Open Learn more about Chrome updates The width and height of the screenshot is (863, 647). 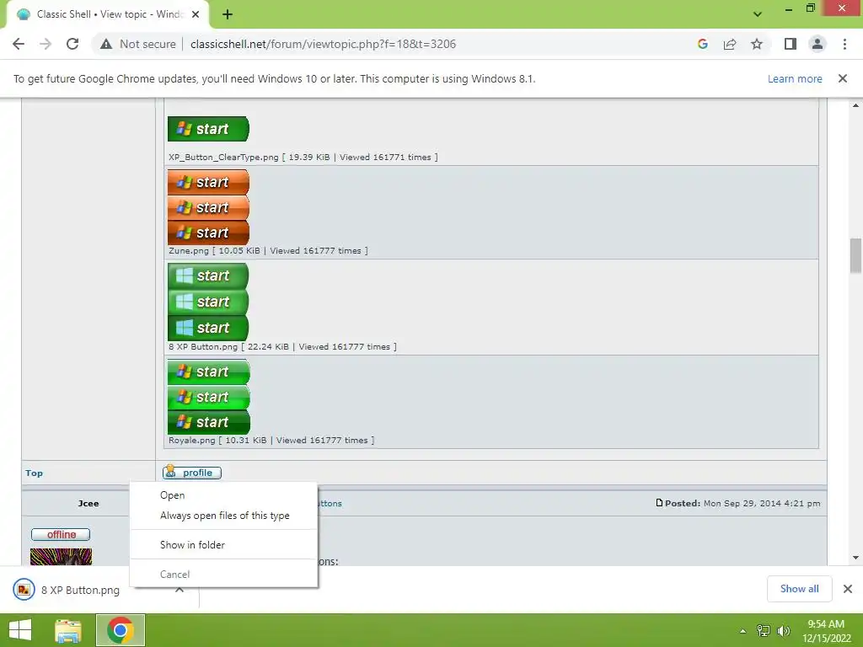tap(795, 78)
